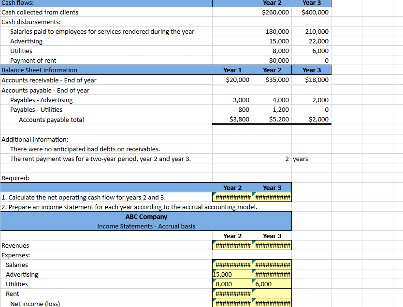This screenshot has height=307, width=403.
Task: Click the Net income (loss) Year 3 cell
Action: [271, 303]
